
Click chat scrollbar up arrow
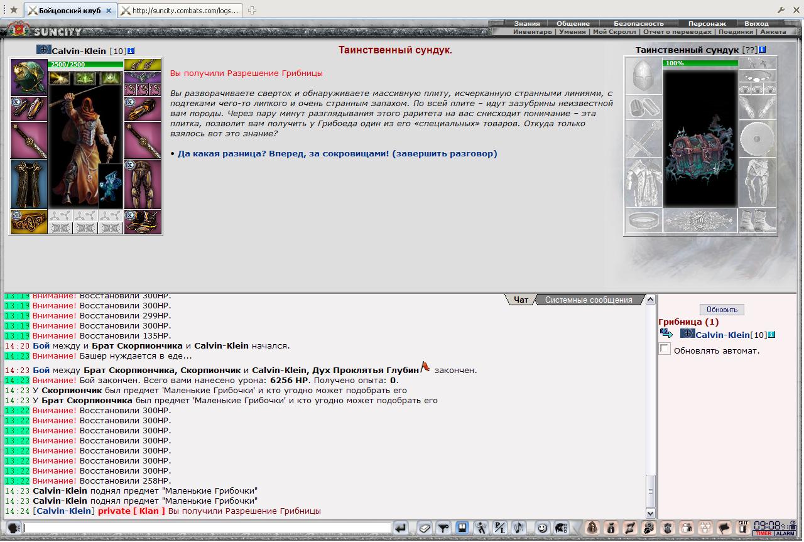[651, 300]
